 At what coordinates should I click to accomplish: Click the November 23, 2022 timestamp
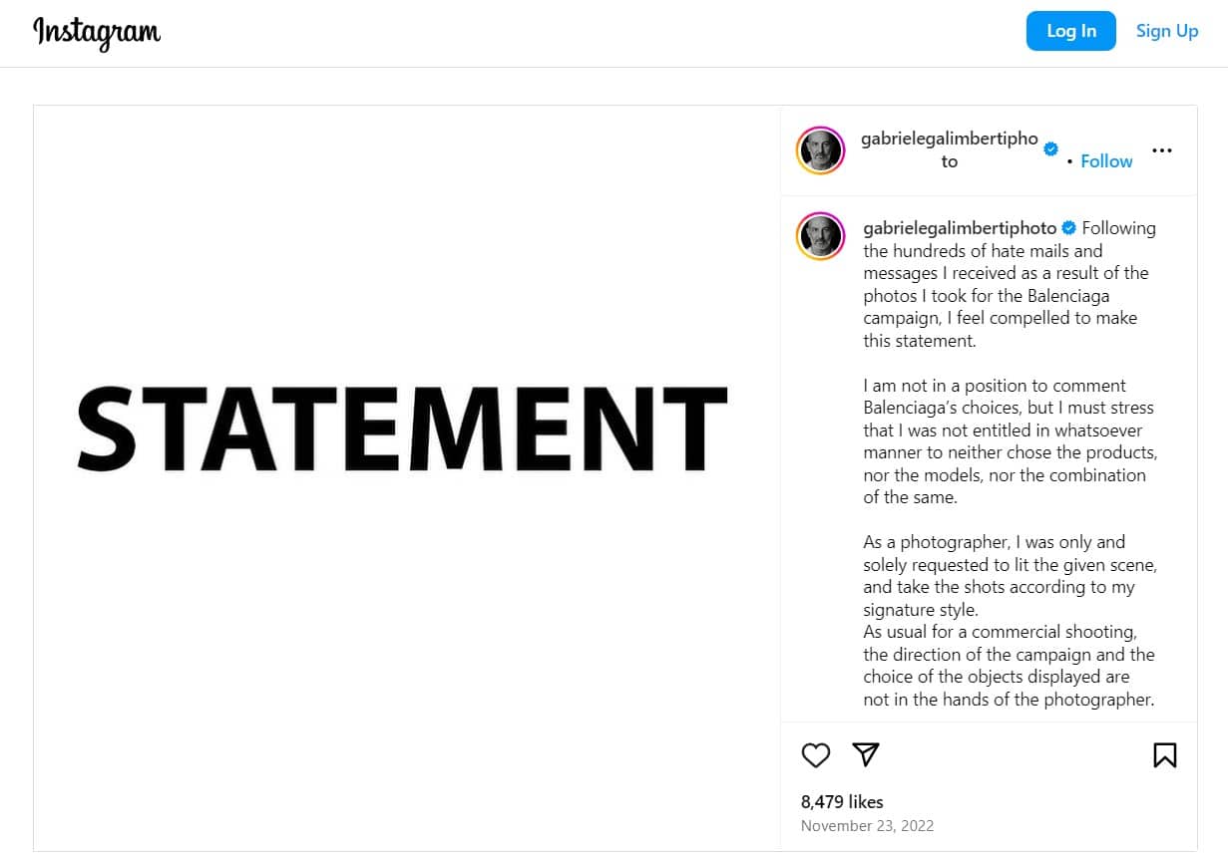pos(867,825)
